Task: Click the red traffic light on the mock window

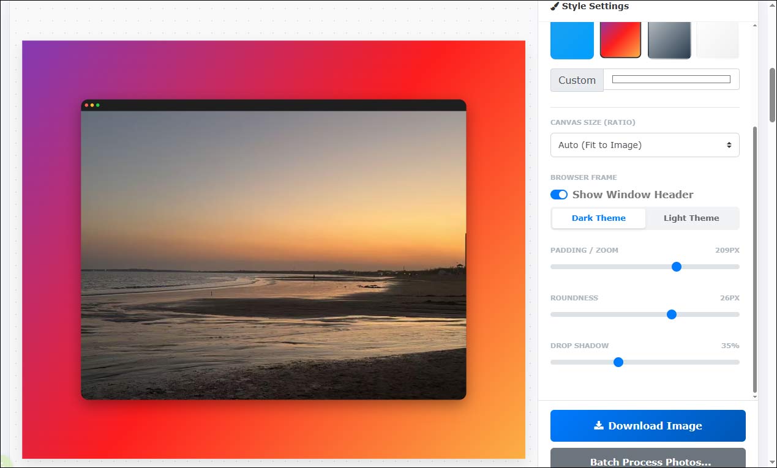Action: (86, 105)
